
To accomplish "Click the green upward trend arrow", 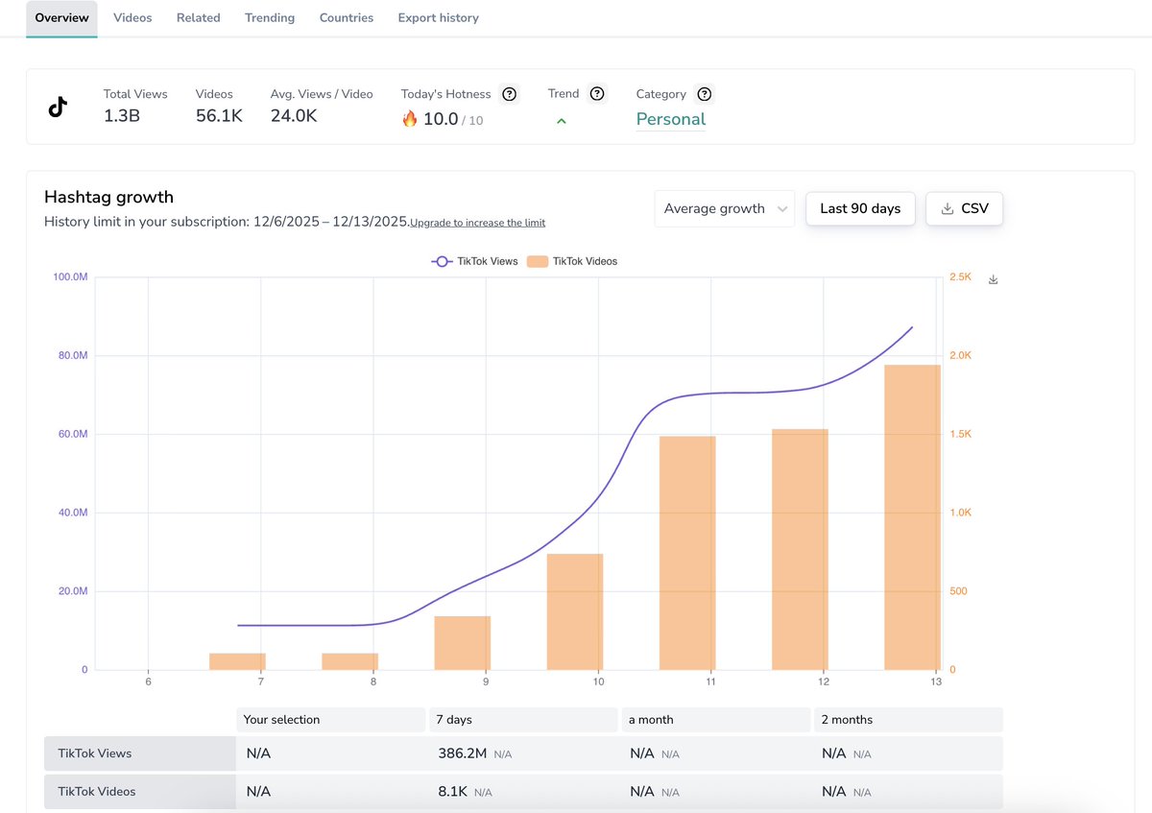I will [x=561, y=121].
